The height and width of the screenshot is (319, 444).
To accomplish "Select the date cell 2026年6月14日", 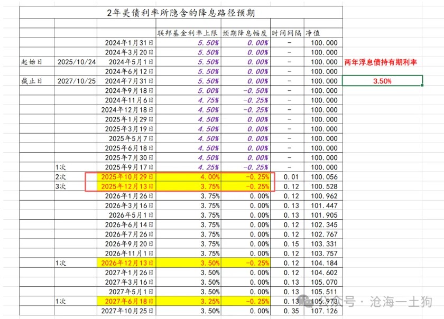I will click(x=126, y=225).
